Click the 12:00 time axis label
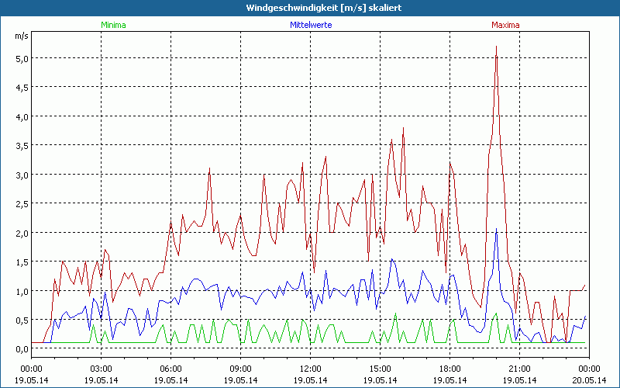This screenshot has height=388, width=620. tap(310, 369)
